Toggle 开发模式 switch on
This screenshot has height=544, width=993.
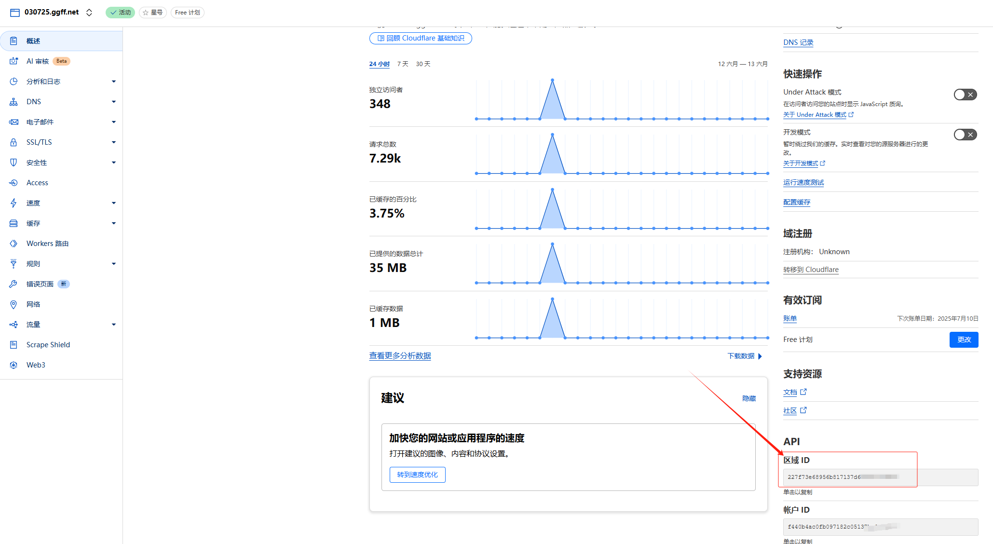click(x=965, y=135)
